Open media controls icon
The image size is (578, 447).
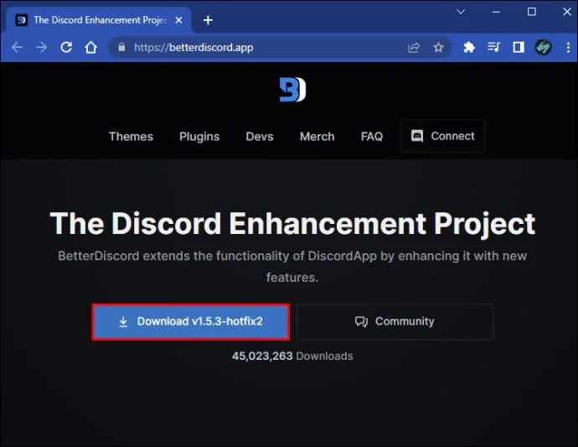[x=493, y=47]
